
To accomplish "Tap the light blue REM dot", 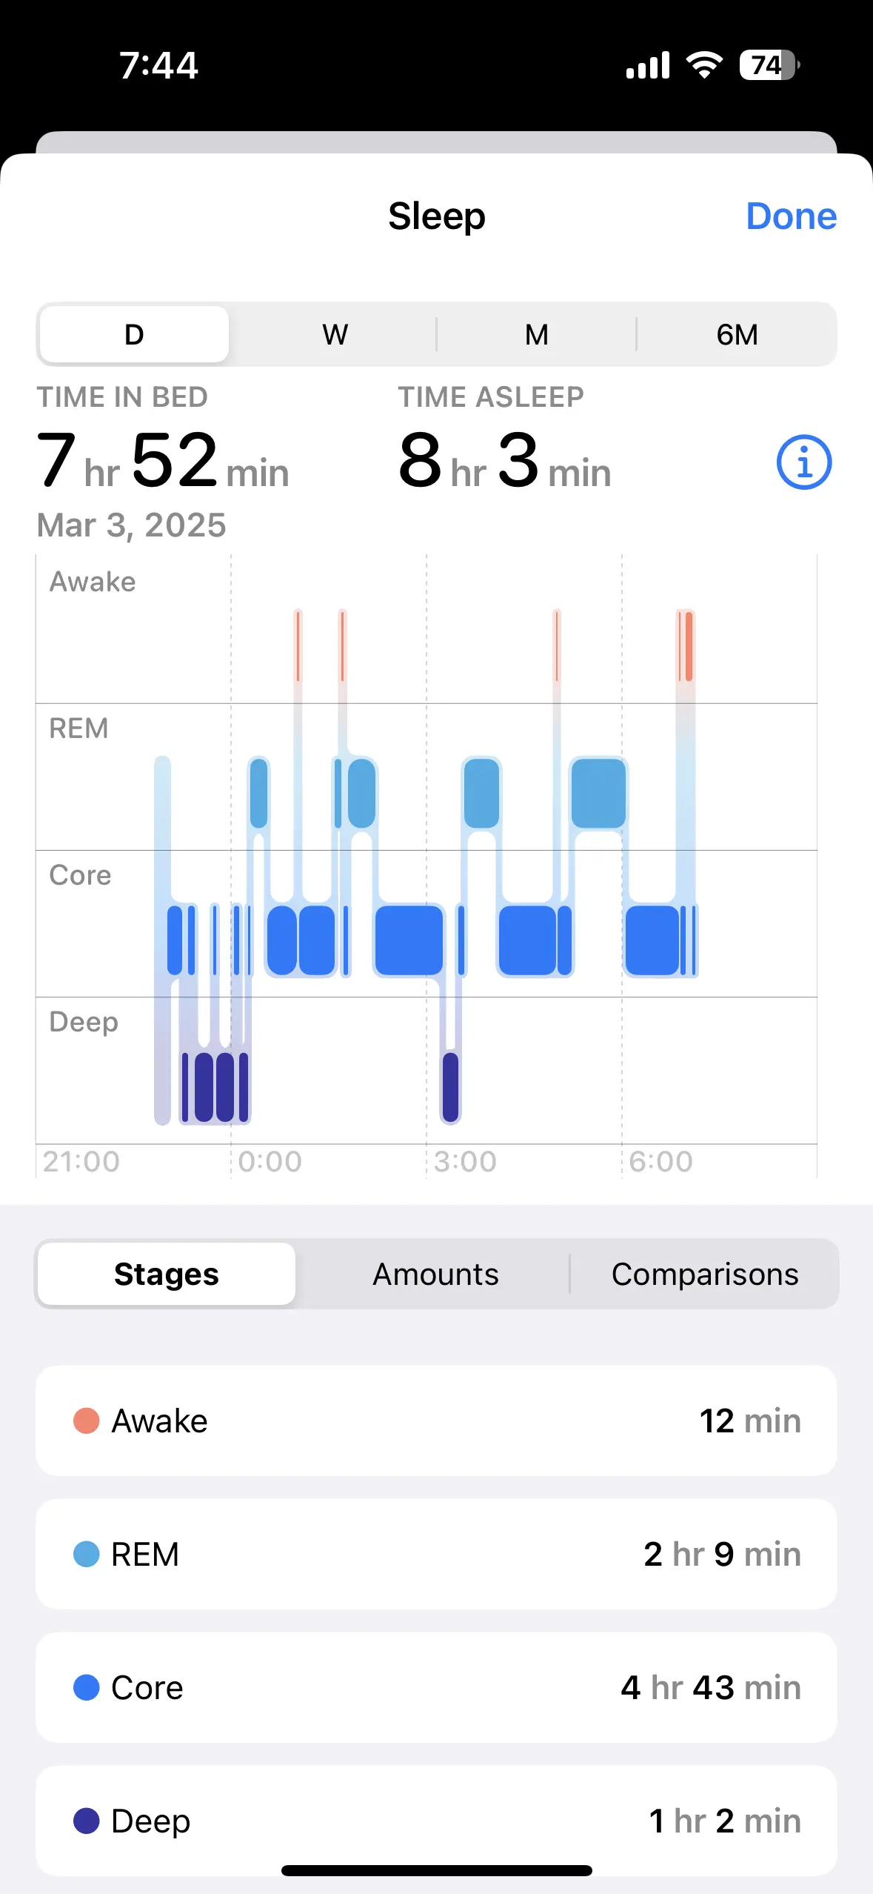I will [x=87, y=1554].
